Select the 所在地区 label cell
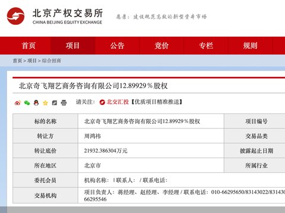 pyautogui.click(x=45, y=166)
